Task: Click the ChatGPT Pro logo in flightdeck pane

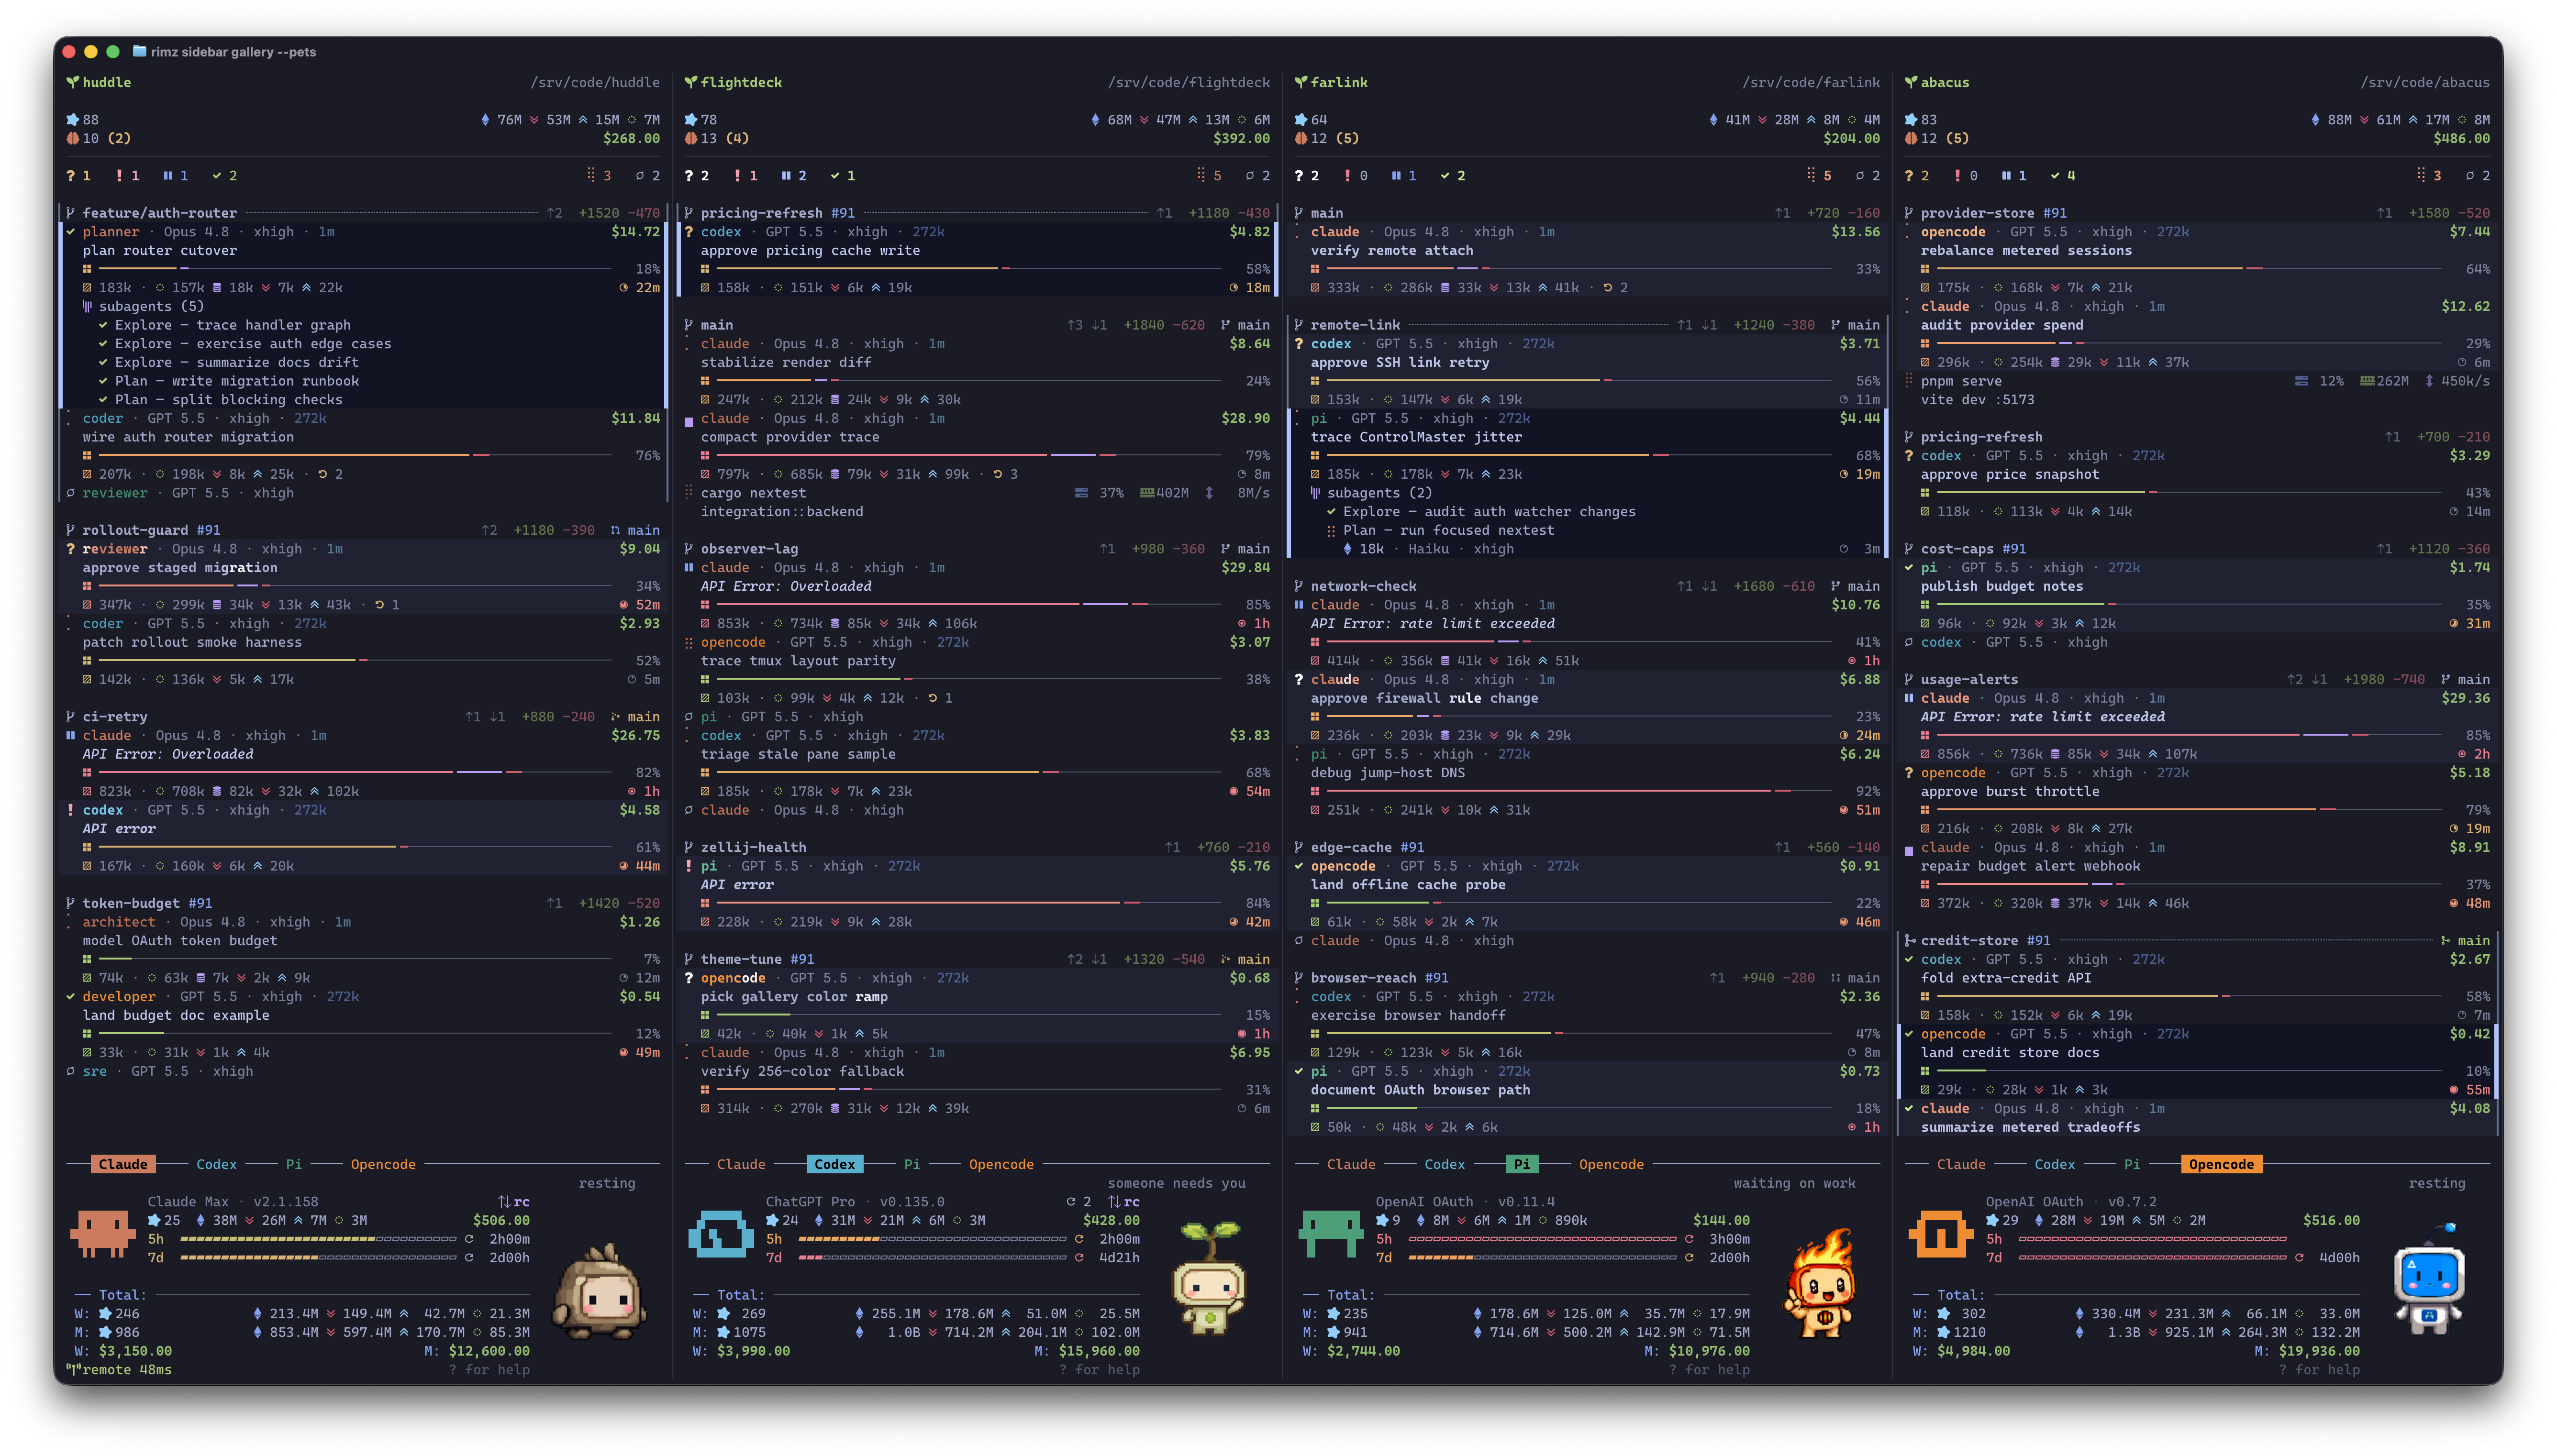Action: [x=720, y=1234]
